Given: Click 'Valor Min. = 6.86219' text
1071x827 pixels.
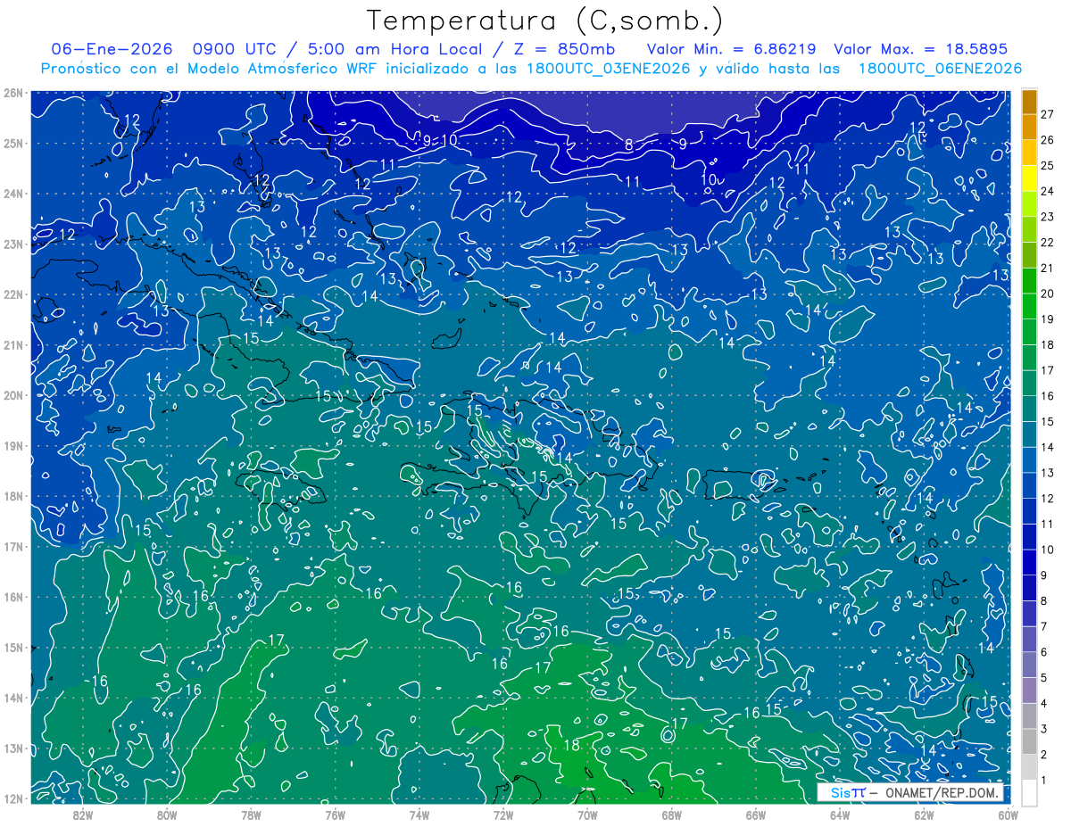Looking at the screenshot, I should click(732, 49).
